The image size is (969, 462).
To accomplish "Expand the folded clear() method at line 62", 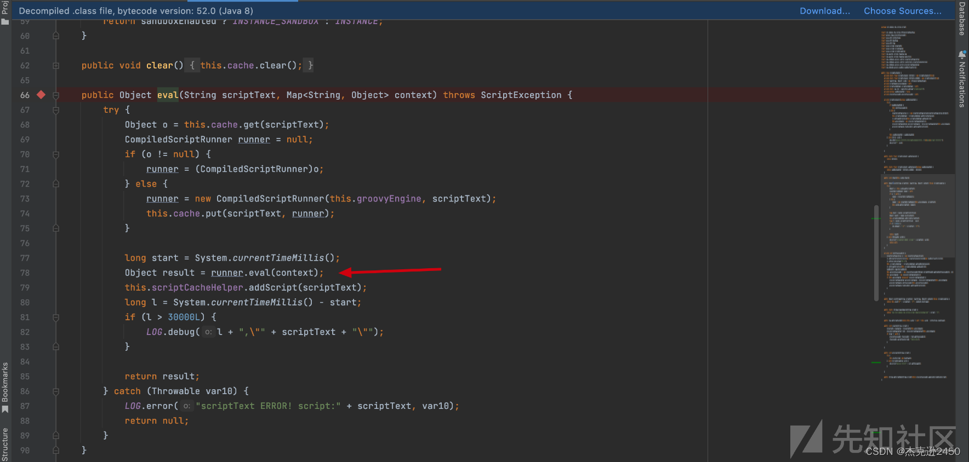I will coord(56,66).
